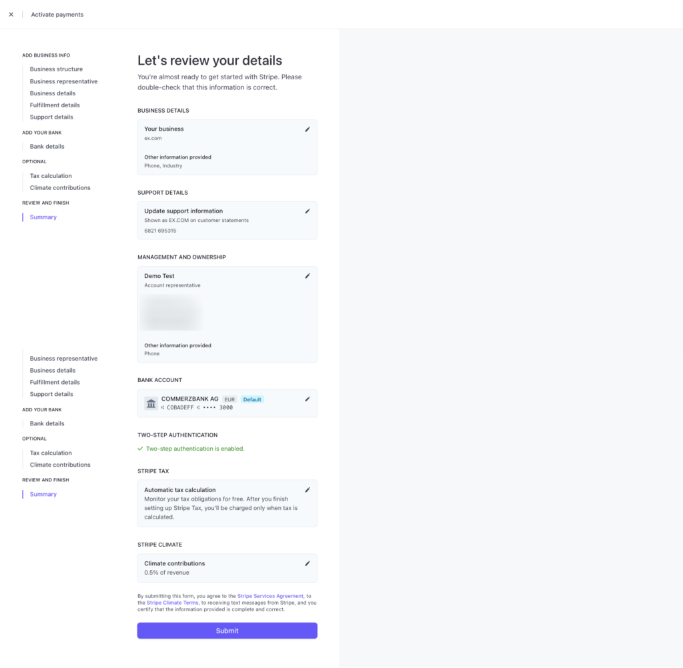Navigate to top Bank details step
Image resolution: width=683 pixels, height=668 pixels.
click(x=47, y=147)
